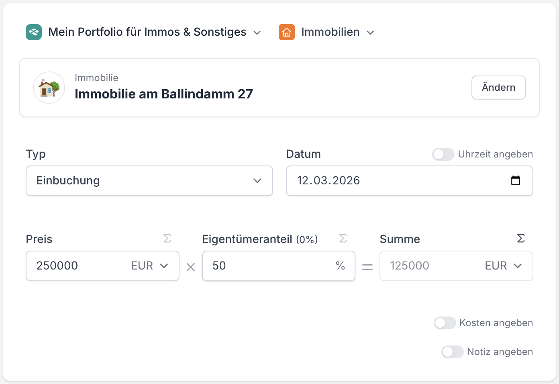Click the sigma icon above Preis

(x=167, y=239)
